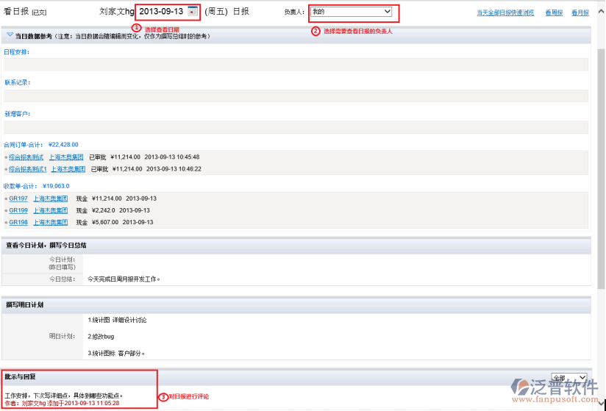
Task: Click the timestamp 2013-09-13 10:46:22
Action: pos(174,169)
